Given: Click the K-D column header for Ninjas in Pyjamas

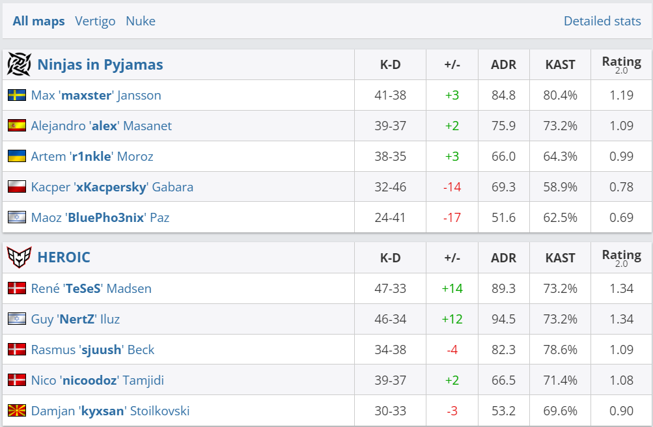Looking at the screenshot, I should (x=390, y=64).
